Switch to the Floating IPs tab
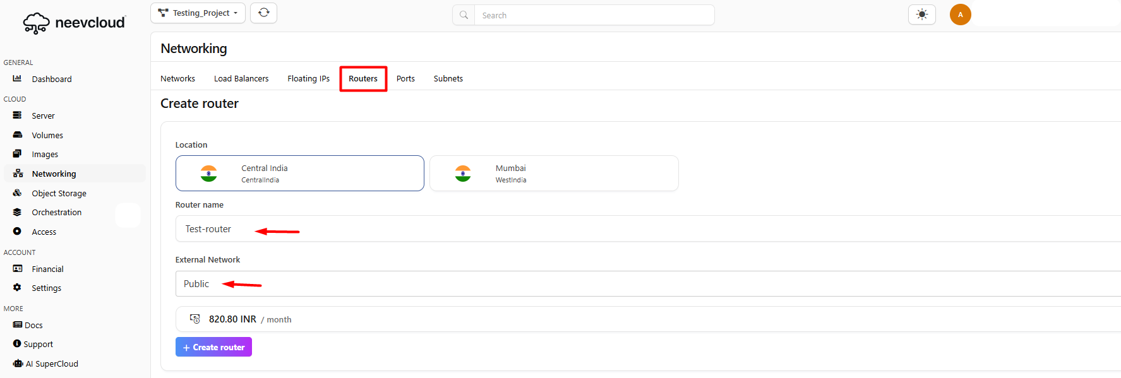The width and height of the screenshot is (1121, 378). point(308,79)
